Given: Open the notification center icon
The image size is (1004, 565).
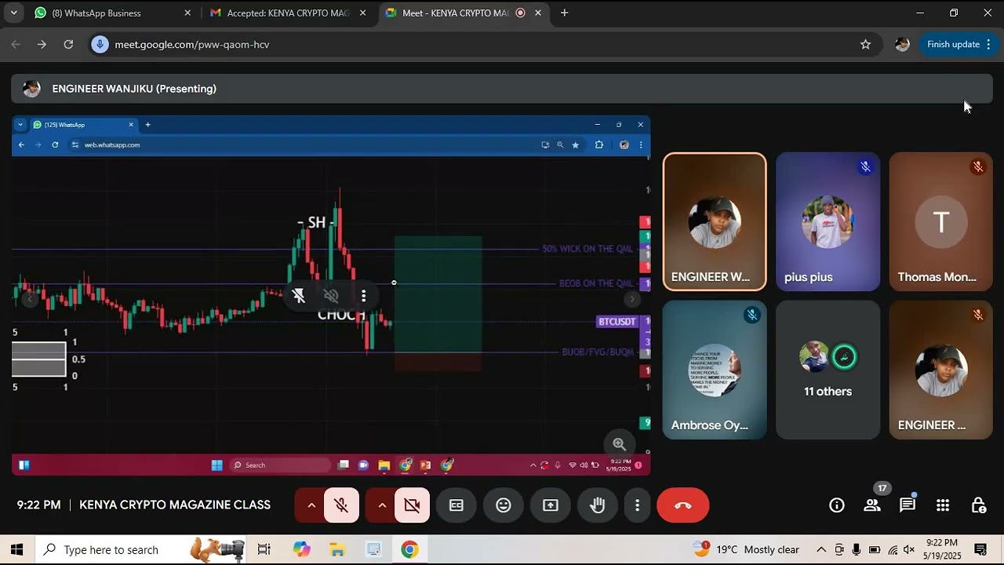Looking at the screenshot, I should coord(980,549).
